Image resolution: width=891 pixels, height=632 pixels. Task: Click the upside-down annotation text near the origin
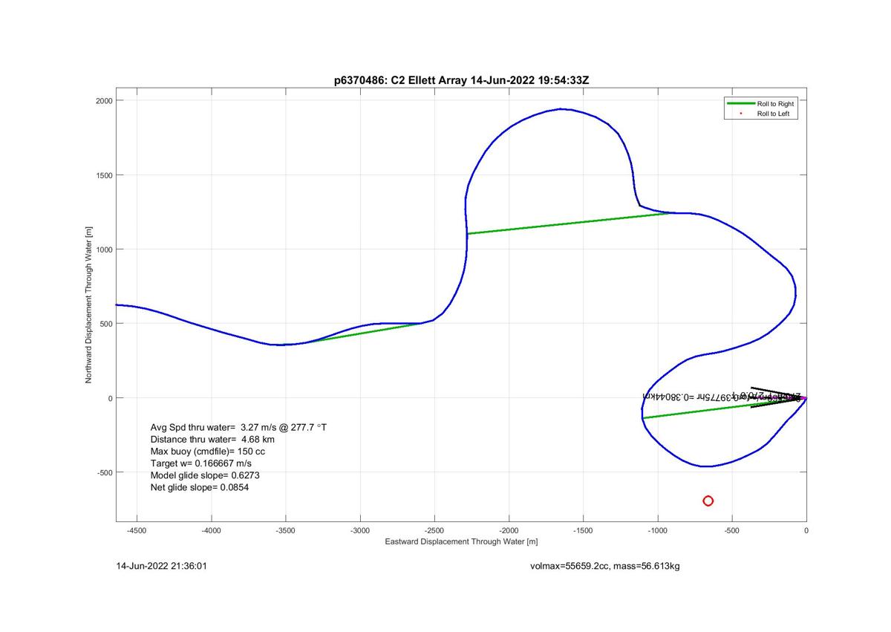click(720, 396)
